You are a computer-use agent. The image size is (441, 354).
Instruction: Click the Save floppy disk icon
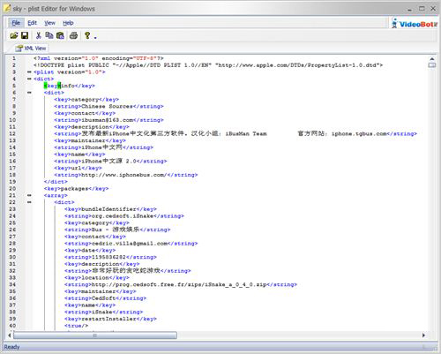coord(25,35)
